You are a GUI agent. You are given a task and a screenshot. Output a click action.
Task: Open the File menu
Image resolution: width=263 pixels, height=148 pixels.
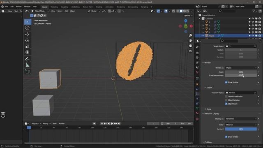tap(7, 7)
